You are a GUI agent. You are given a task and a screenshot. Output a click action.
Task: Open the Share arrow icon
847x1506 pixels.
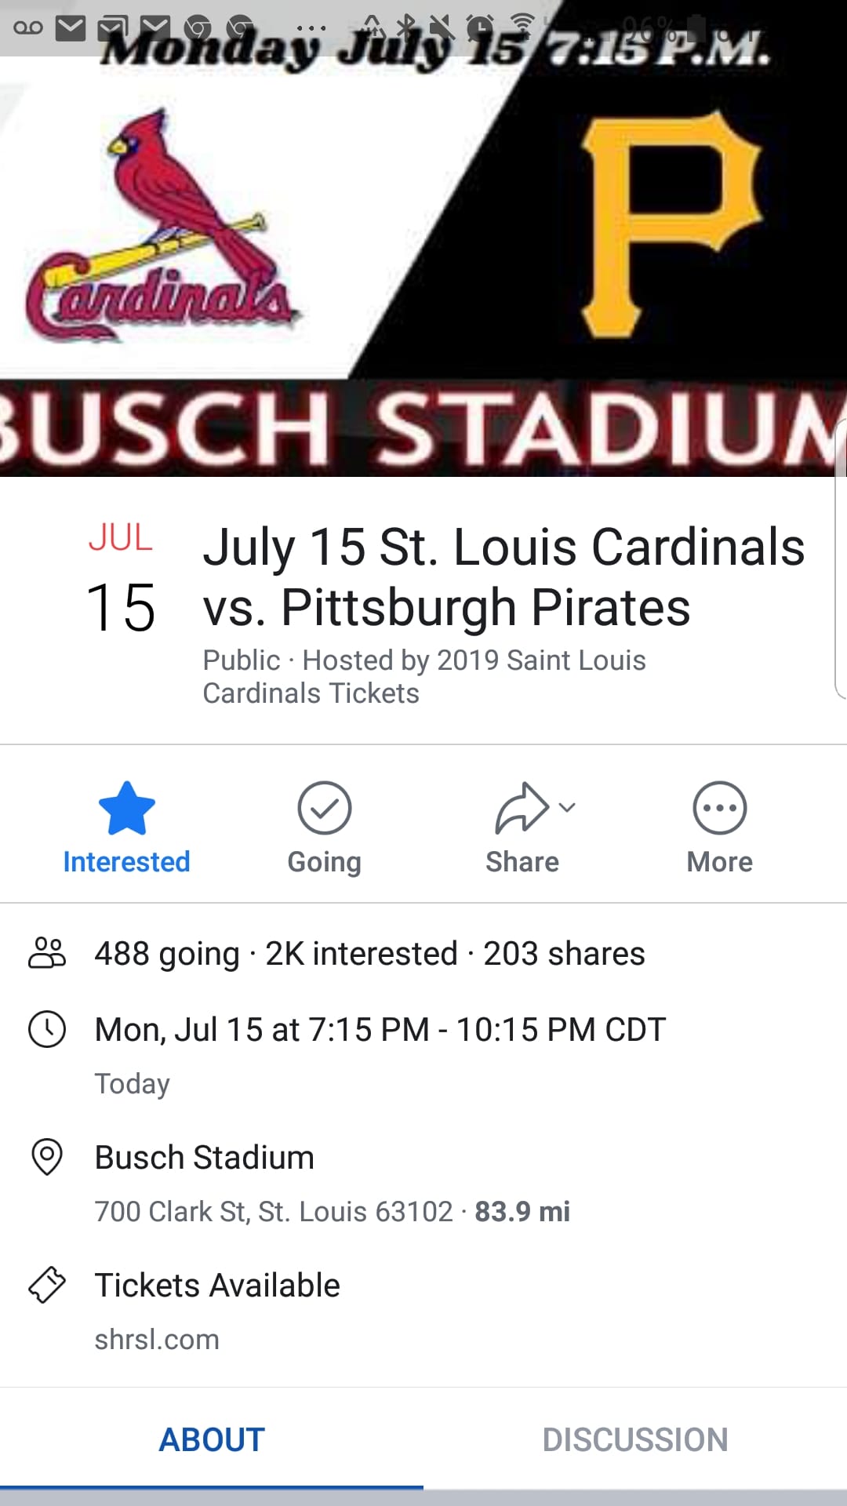(521, 808)
